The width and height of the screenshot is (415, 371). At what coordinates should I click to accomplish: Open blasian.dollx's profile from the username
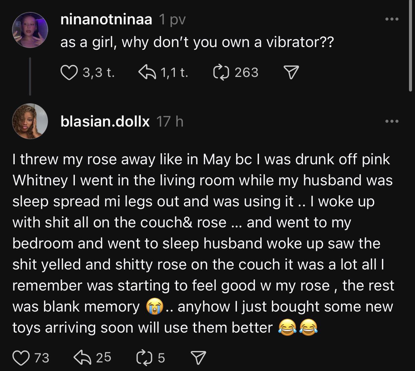(105, 121)
